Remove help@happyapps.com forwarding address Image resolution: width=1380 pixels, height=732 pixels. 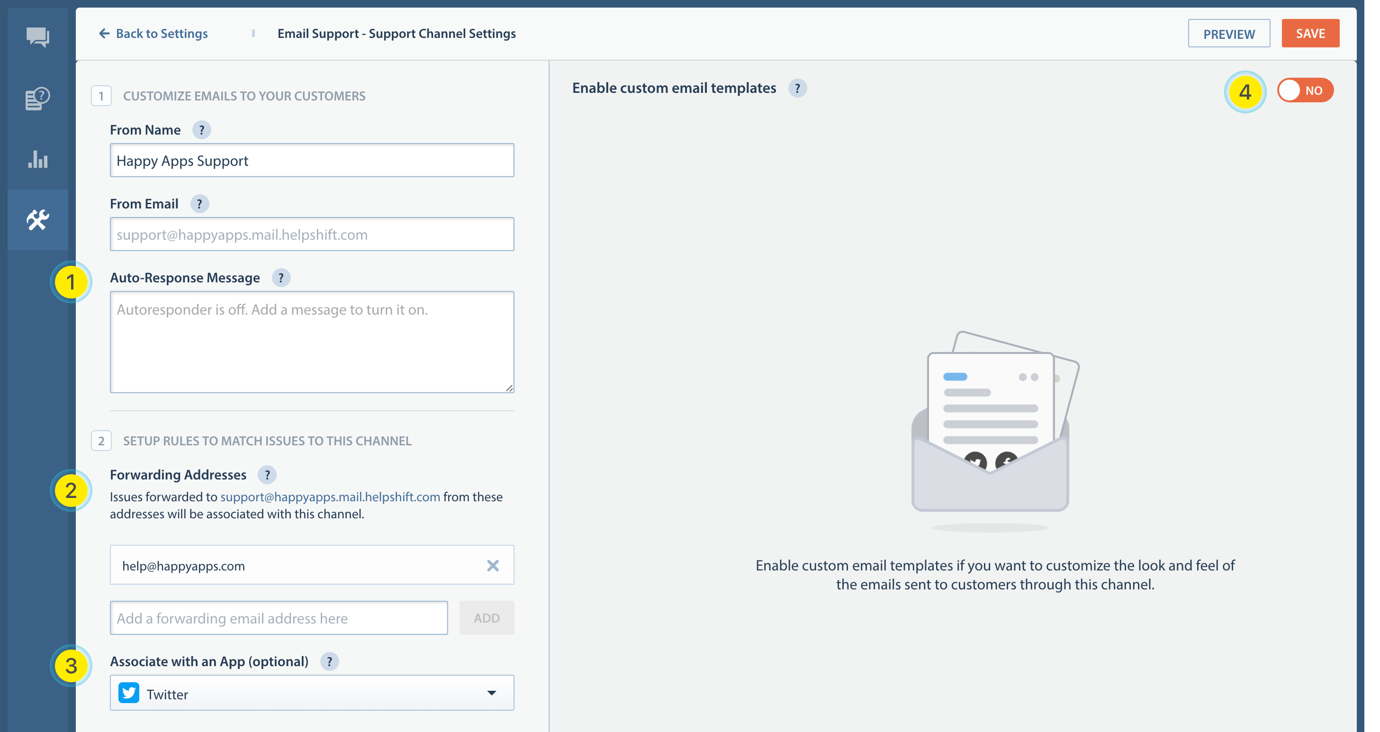492,566
